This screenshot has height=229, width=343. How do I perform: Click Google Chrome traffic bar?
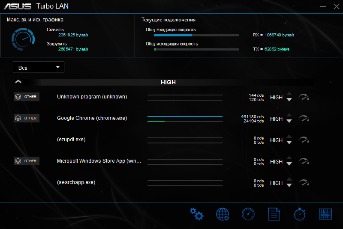point(185,119)
